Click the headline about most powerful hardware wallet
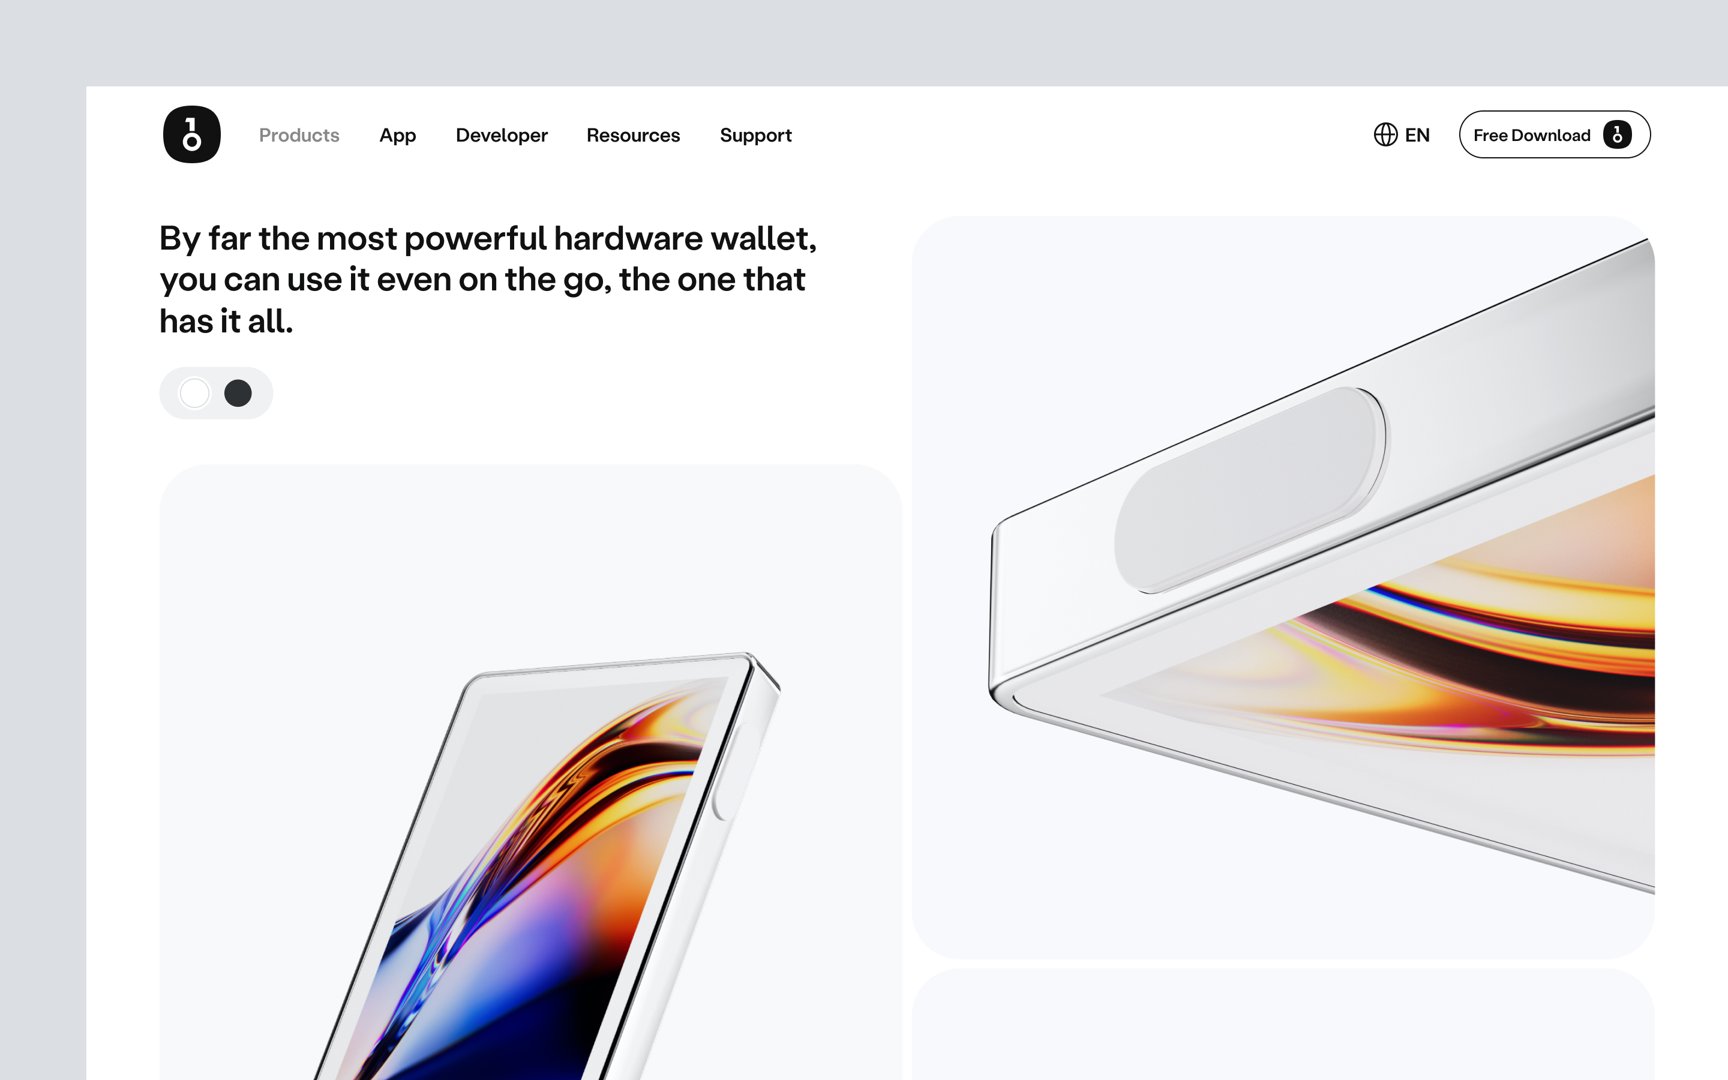Image resolution: width=1728 pixels, height=1080 pixels. tap(488, 279)
